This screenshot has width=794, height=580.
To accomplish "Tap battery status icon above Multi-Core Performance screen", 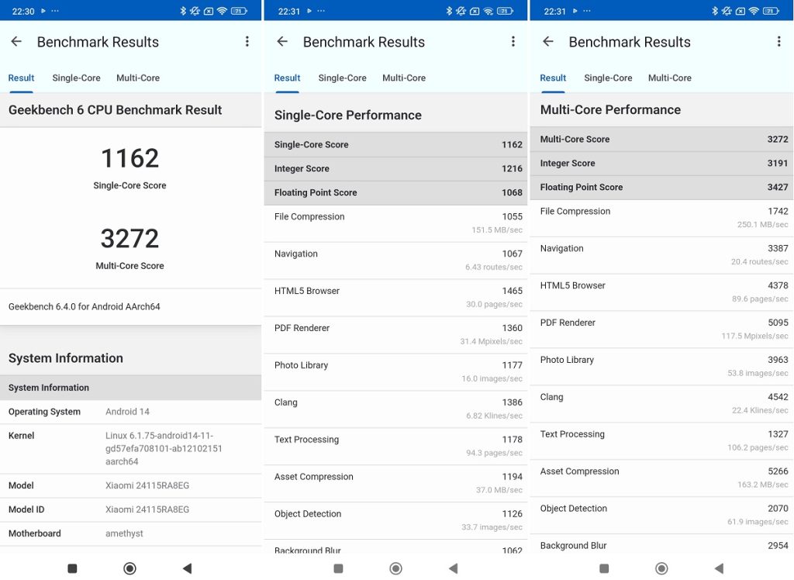I will (x=771, y=11).
